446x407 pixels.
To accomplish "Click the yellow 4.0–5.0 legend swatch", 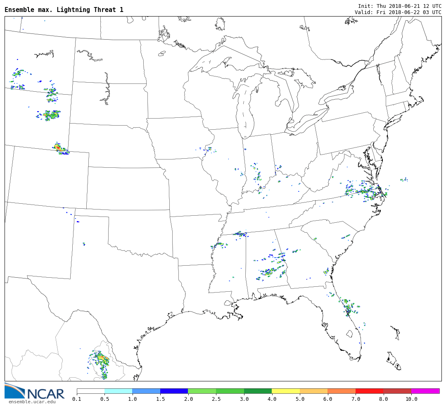I will point(286,391).
